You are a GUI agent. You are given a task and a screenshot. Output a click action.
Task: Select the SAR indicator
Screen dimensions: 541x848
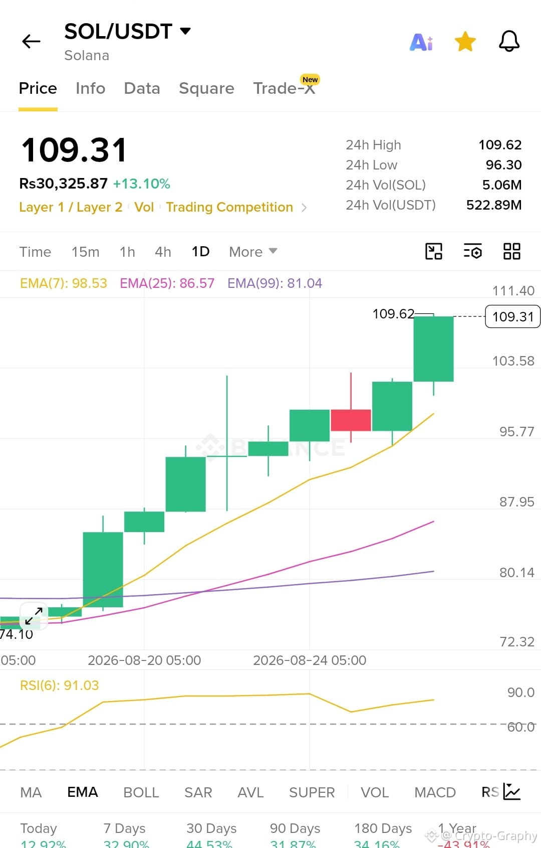pyautogui.click(x=198, y=792)
